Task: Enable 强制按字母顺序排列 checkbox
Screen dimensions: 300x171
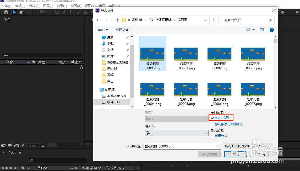Action: pyautogui.click(x=212, y=125)
